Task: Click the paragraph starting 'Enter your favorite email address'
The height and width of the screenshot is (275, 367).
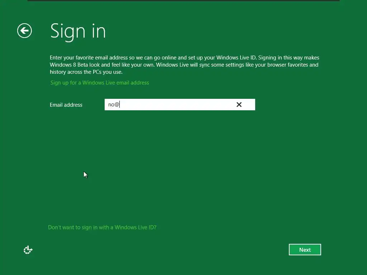Action: 185,65
